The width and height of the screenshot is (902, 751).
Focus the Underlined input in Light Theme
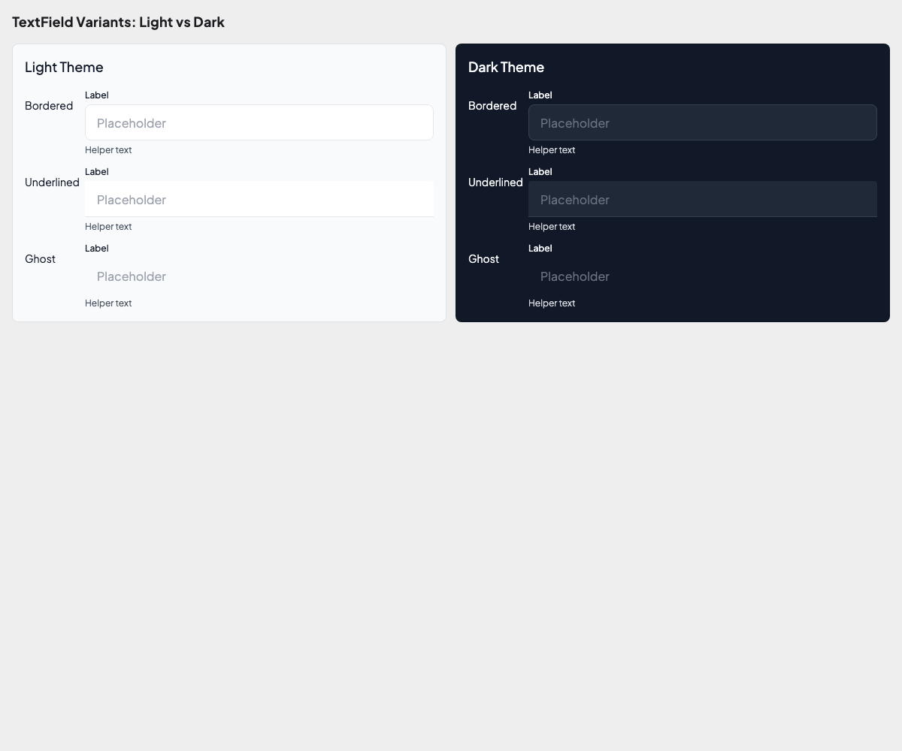[259, 199]
